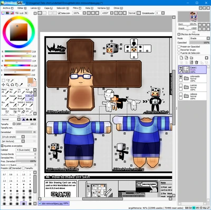The image size is (211, 210).
Task: Show the cabeza folder layer
Action: pos(180,94)
